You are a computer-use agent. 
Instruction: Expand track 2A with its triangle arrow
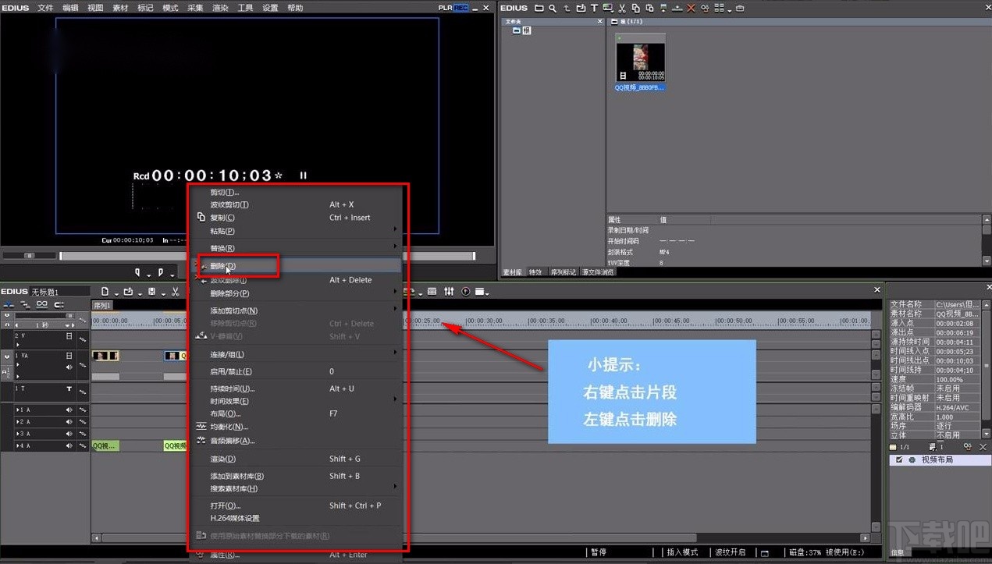18,421
